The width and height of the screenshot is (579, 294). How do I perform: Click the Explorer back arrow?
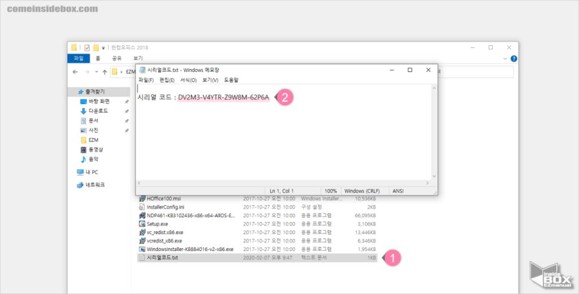pos(75,72)
